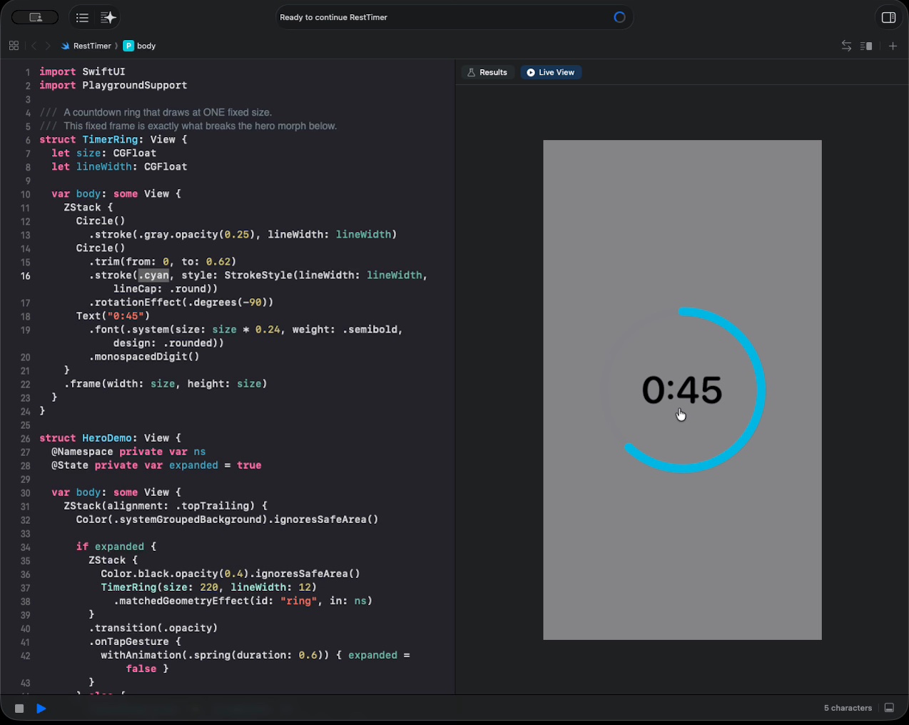
Task: Click the .transition(.opacity) line
Action: [153, 628]
